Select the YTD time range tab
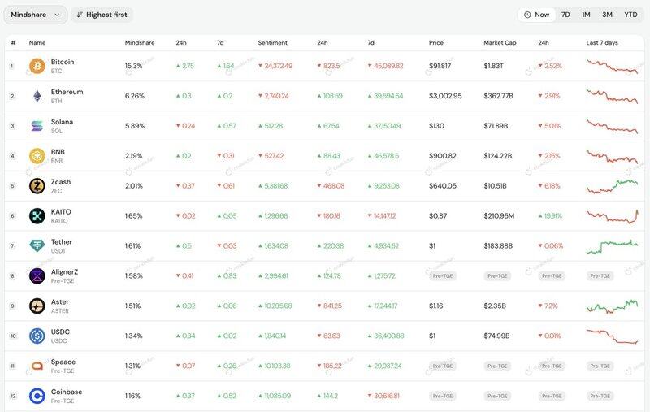Image resolution: width=650 pixels, height=412 pixels. pyautogui.click(x=630, y=15)
